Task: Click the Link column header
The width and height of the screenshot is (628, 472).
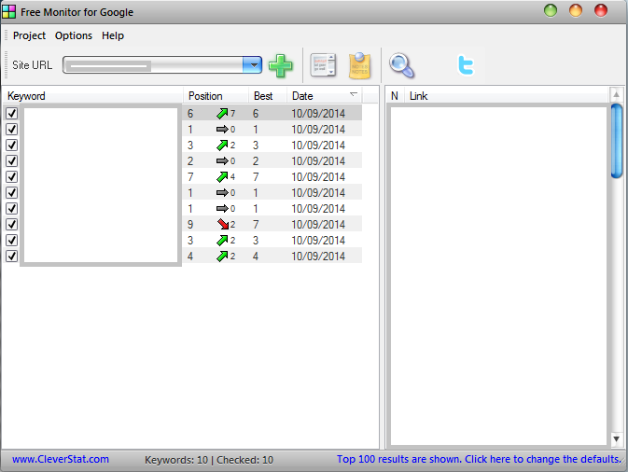Action: pos(507,96)
